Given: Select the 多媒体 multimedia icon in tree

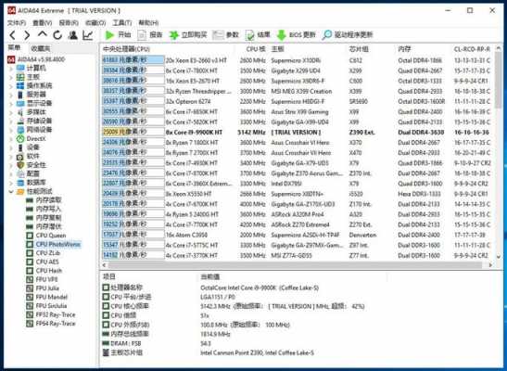Looking at the screenshot, I should click(20, 112).
